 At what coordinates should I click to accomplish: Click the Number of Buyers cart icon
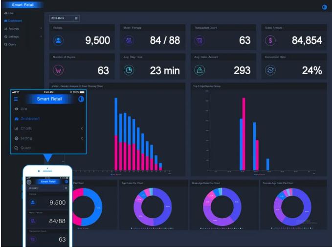[x=59, y=71]
